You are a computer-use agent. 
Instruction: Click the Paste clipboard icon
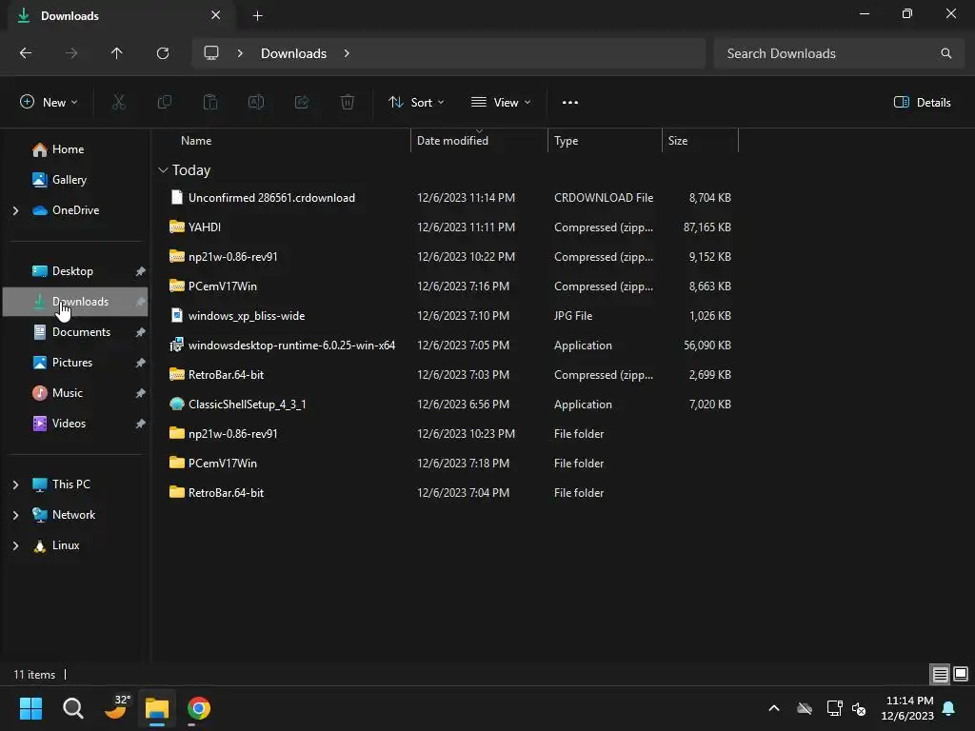pyautogui.click(x=210, y=102)
